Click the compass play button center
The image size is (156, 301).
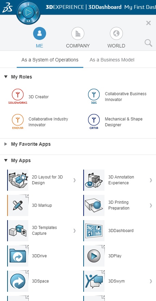[x=28, y=13]
